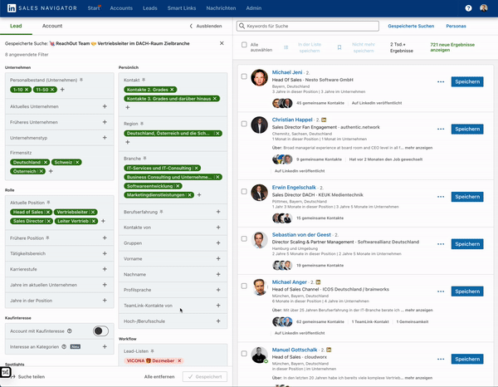Open the Accounts menu in top navigation
This screenshot has width=498, height=387.
121,8
